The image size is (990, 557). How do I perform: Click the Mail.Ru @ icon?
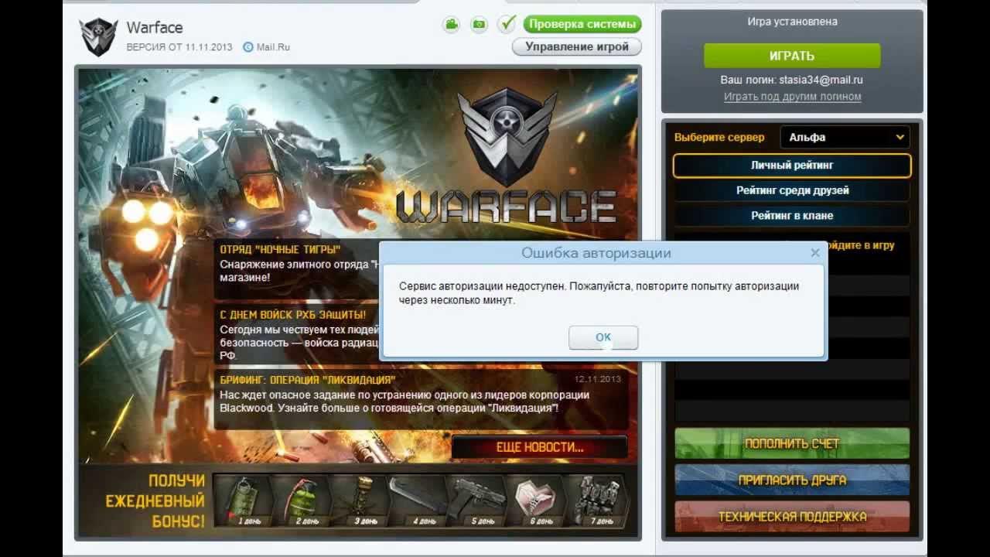[x=248, y=47]
